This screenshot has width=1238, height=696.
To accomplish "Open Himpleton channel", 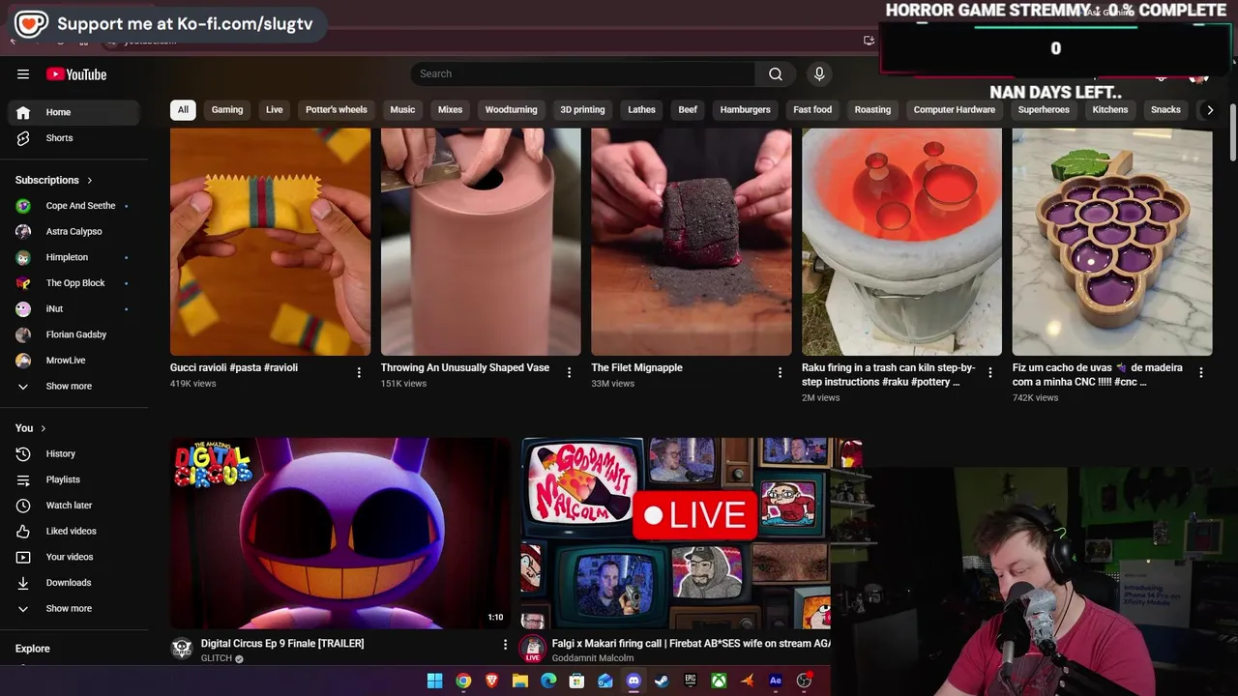I will pos(74,257).
